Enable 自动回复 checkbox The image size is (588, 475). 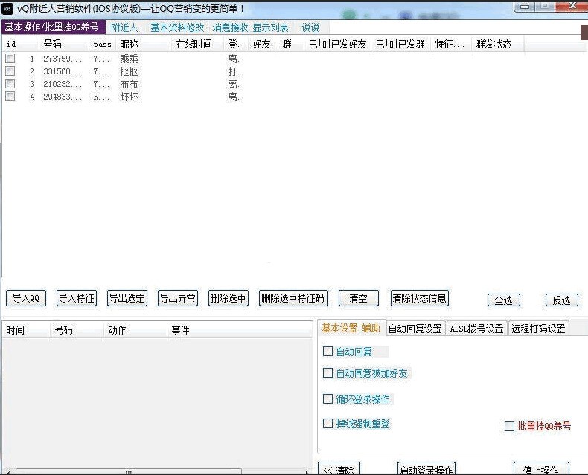click(x=327, y=352)
